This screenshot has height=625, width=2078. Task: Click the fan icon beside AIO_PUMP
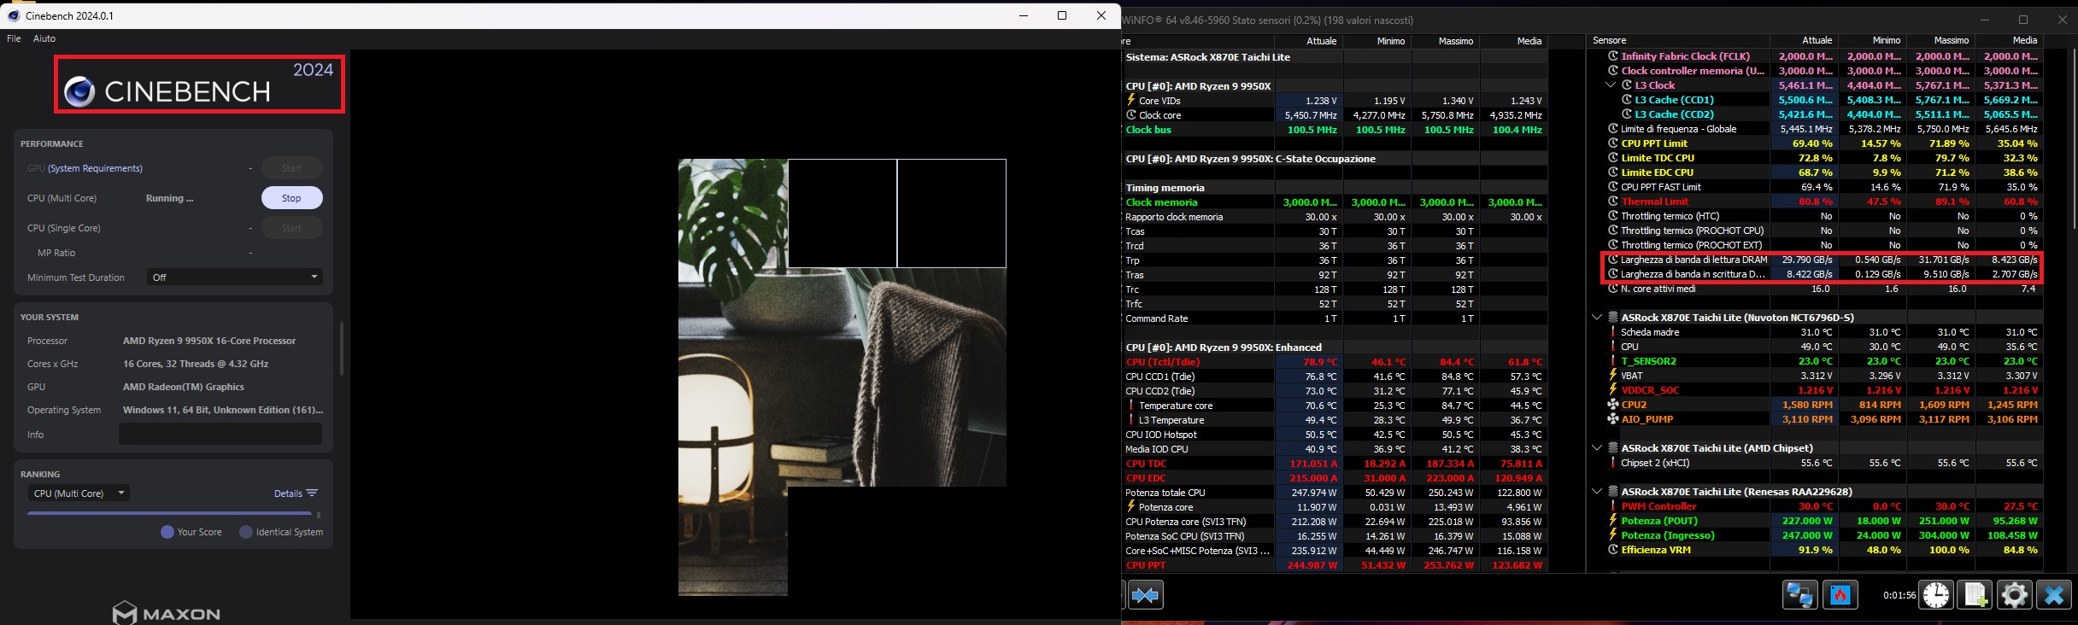1613,419
